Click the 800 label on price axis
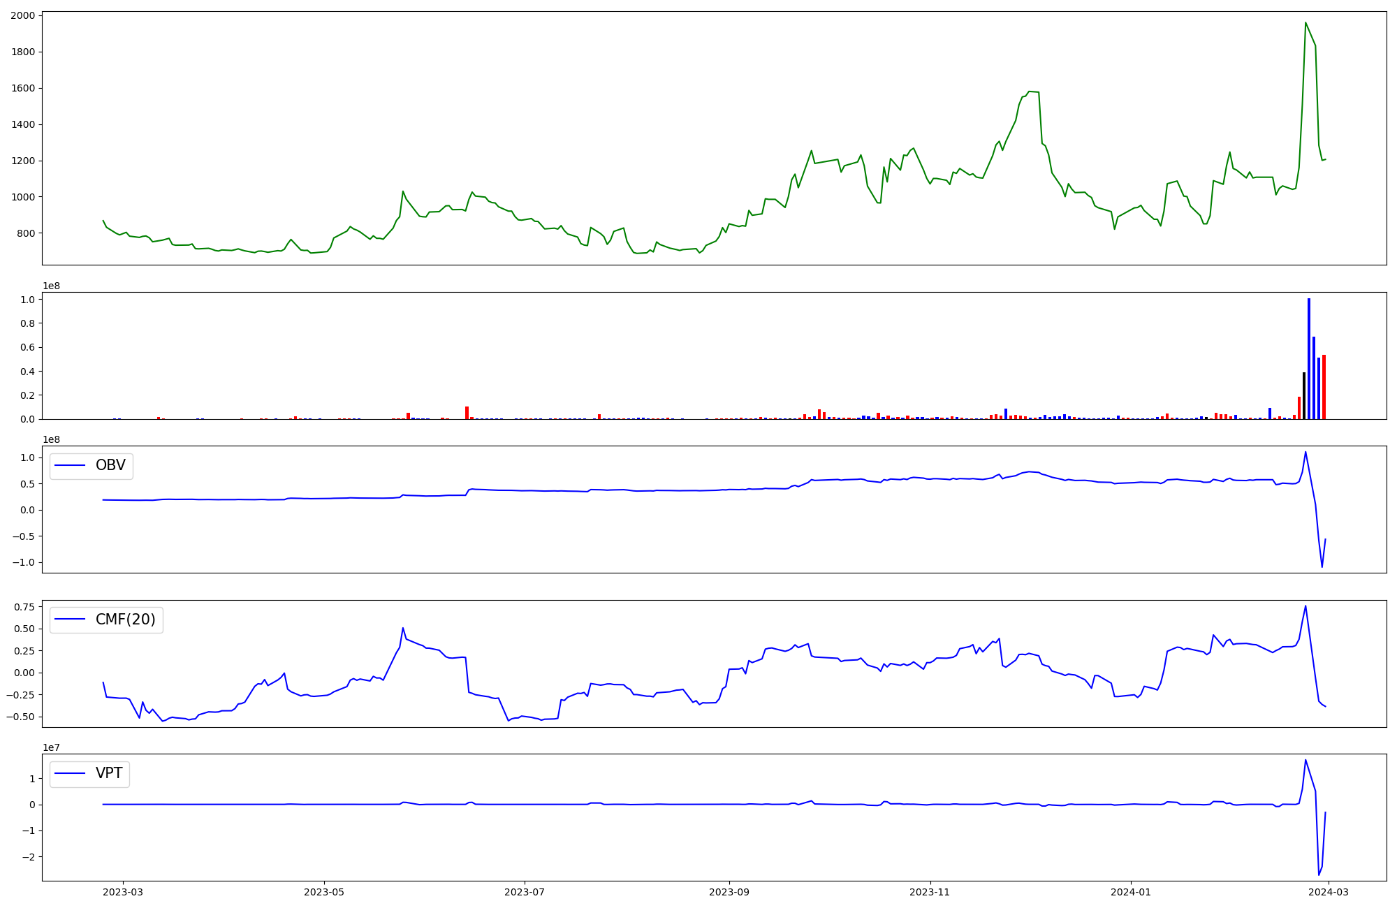Screen dimensions: 1397x908 [25, 233]
